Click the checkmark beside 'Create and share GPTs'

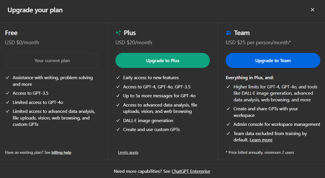(228, 109)
